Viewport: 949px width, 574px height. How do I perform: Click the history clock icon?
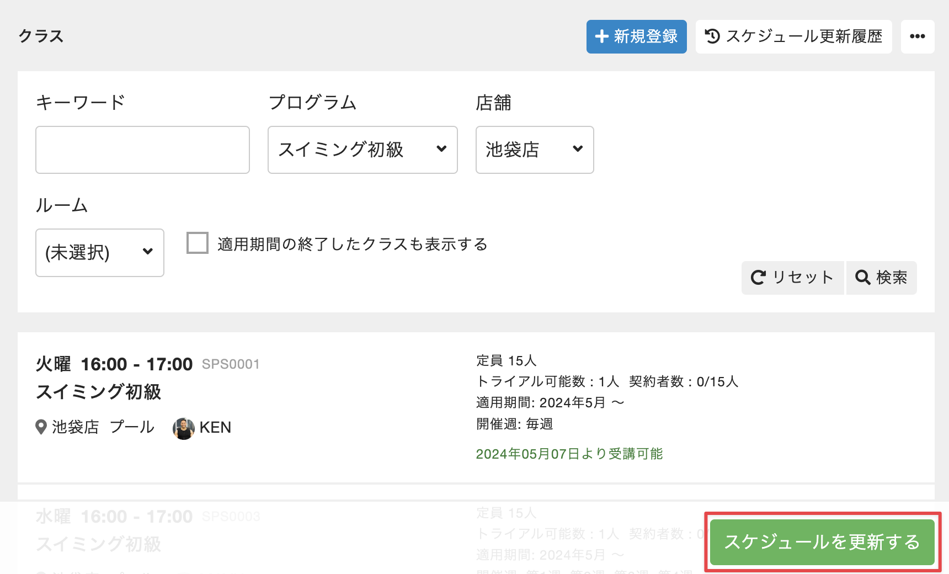click(712, 36)
